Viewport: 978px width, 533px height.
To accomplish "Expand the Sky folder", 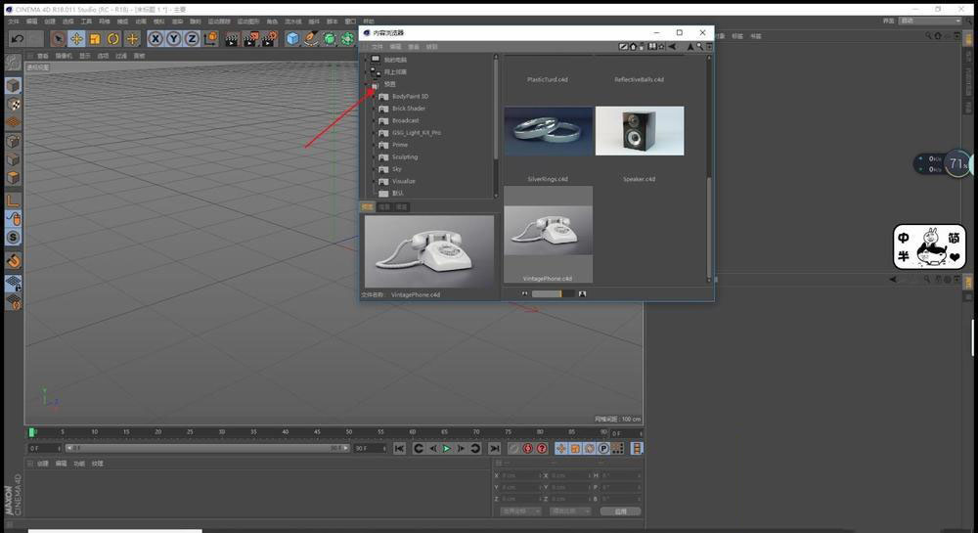I will (375, 169).
